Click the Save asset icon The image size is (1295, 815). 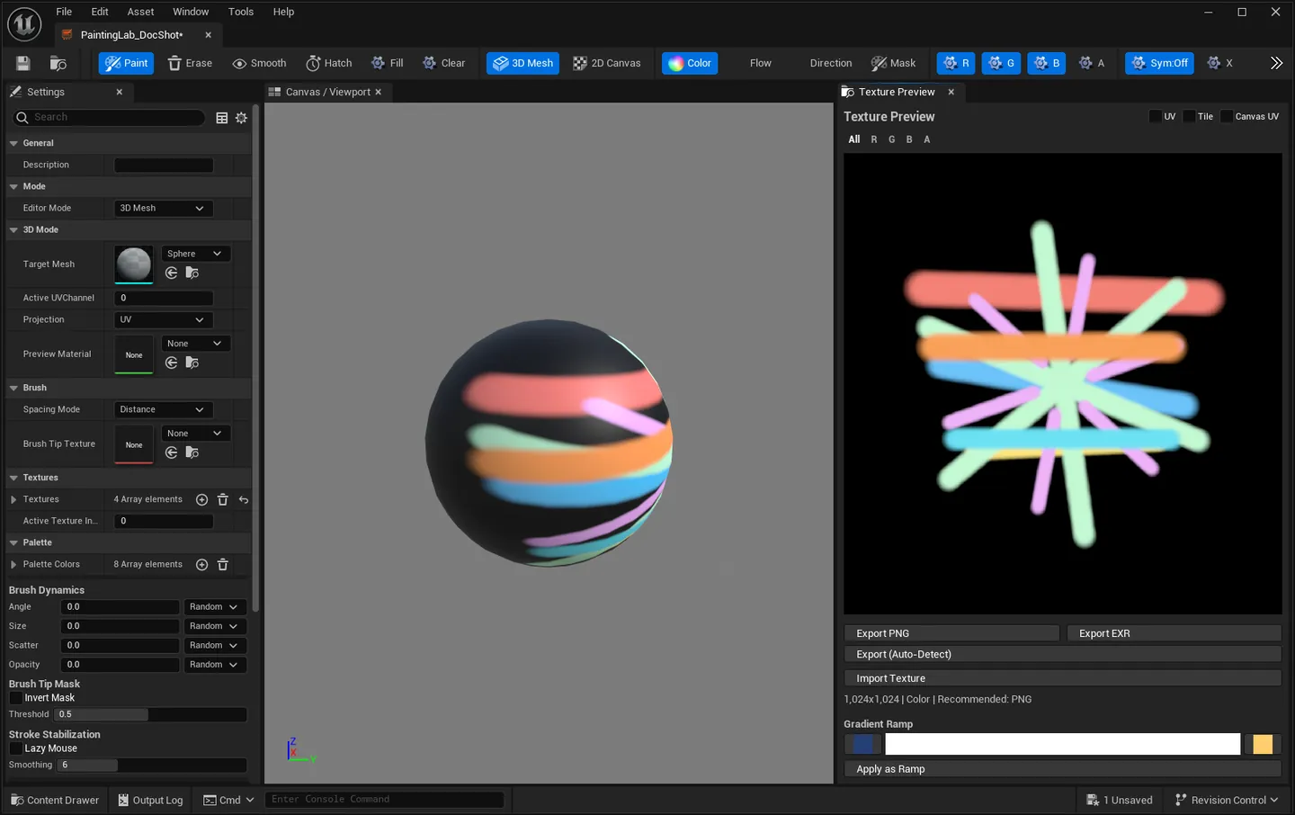[23, 63]
